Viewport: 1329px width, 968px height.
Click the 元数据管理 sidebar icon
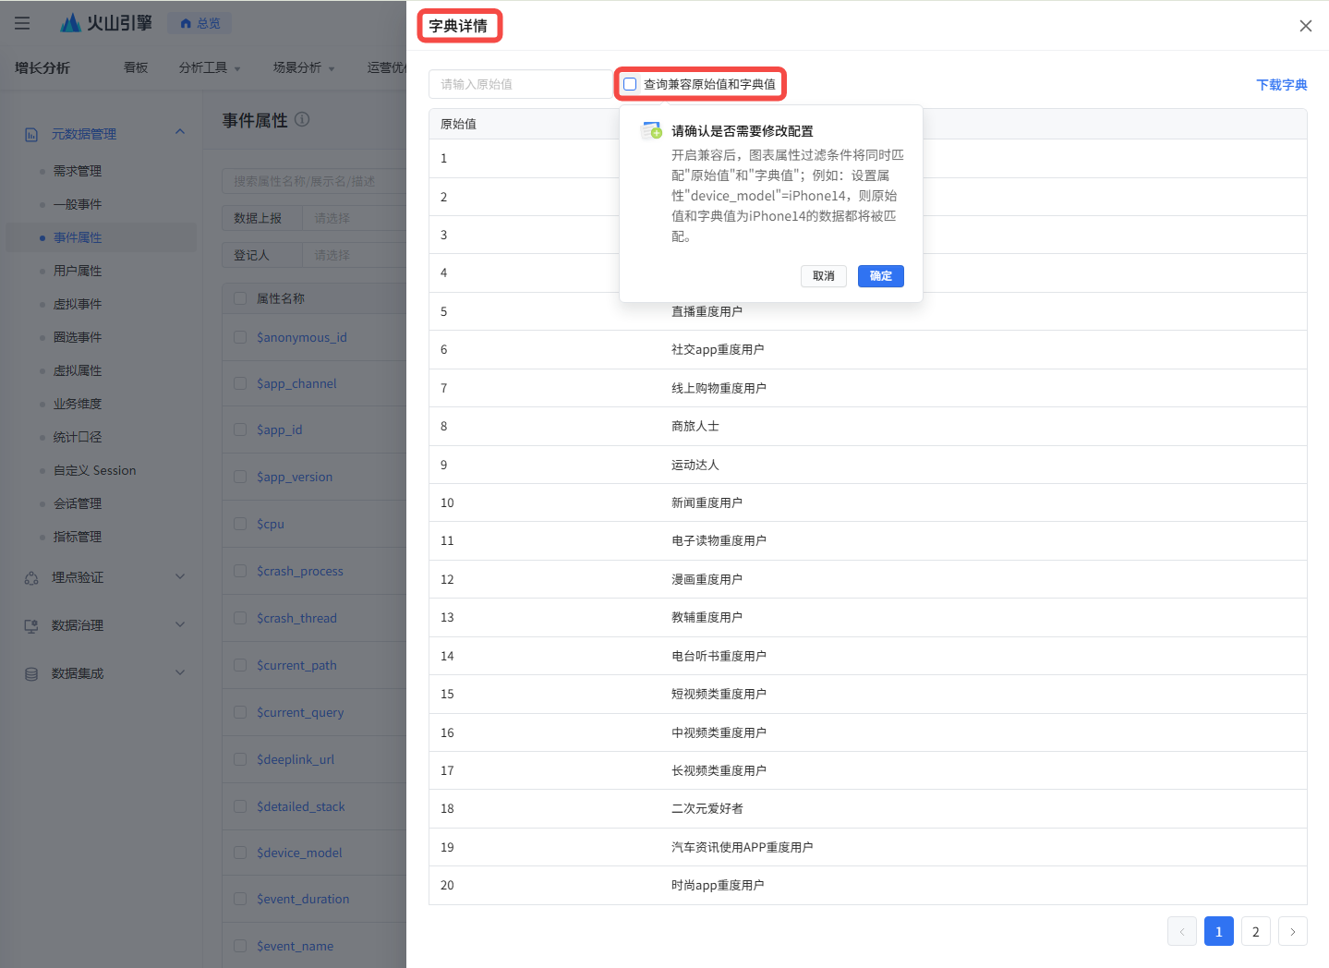31,134
